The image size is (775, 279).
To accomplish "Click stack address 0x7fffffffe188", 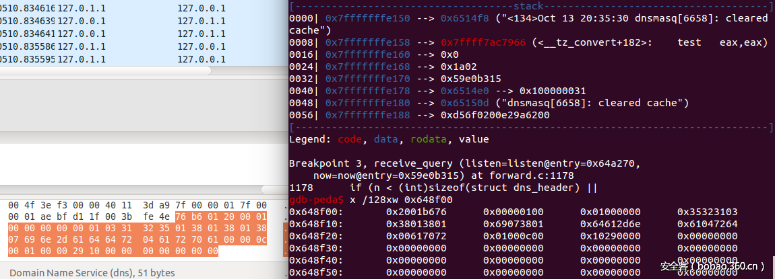I will click(x=368, y=115).
